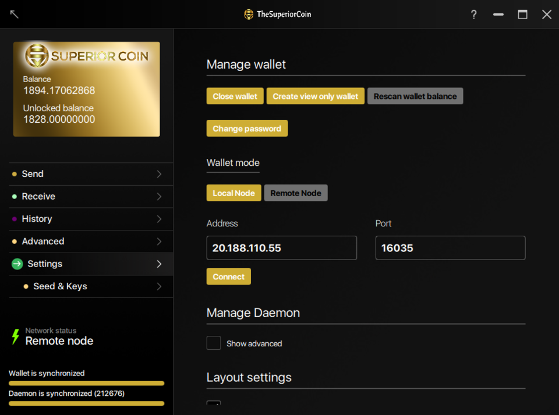Open help via the question mark icon

474,15
